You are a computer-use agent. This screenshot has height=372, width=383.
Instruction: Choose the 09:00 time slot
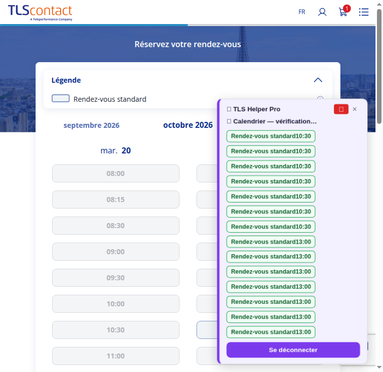click(x=115, y=252)
